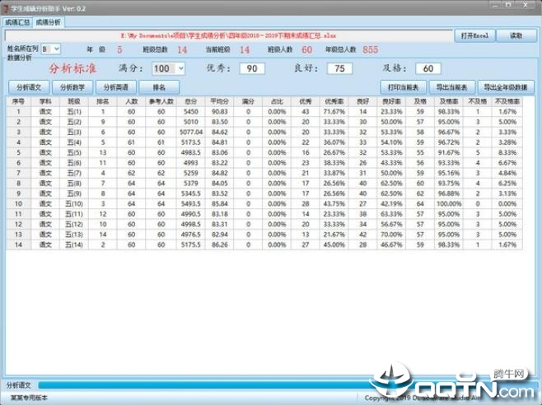Viewport: 542px width, 405px height.
Task: Click the 分析语文 button
Action: pos(29,87)
